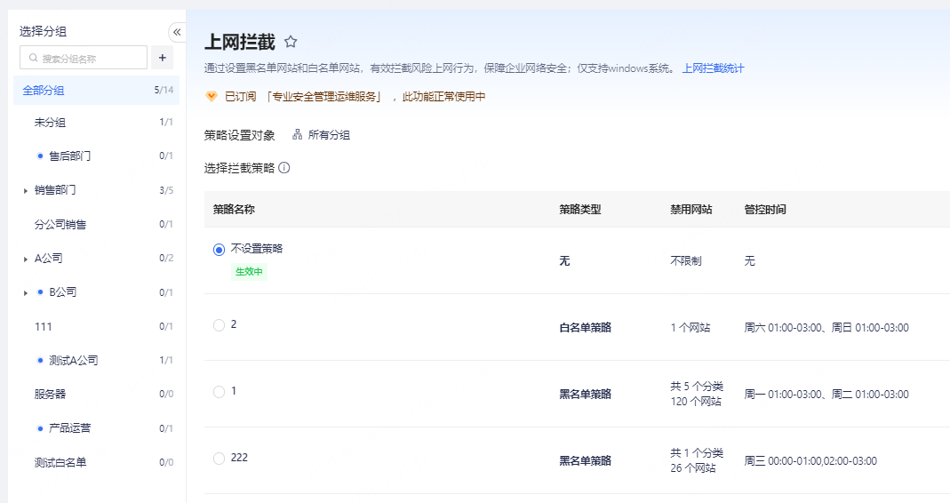This screenshot has height=503, width=950.
Task: Click the 搜索分组名称 search field
Action: point(91,59)
